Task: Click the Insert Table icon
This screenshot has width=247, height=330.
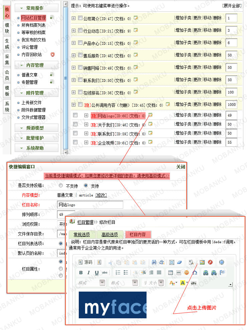Action: point(171,273)
